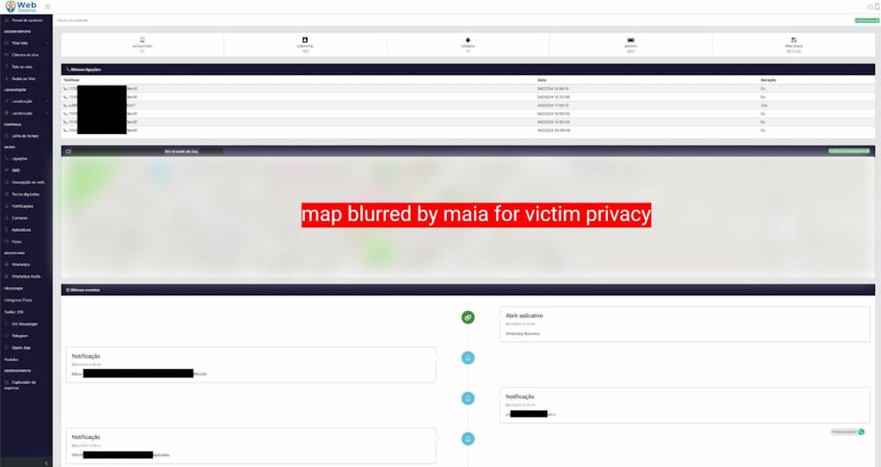
Task: Open Navegação na web browsing history
Action: click(27, 182)
